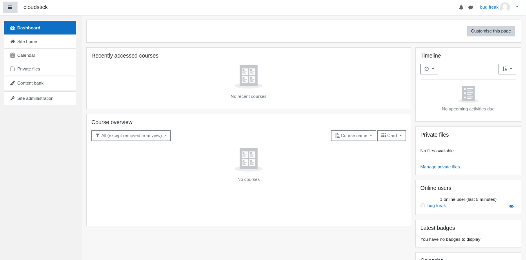Open Private files in the sidebar
This screenshot has width=526, height=260.
pos(40,69)
